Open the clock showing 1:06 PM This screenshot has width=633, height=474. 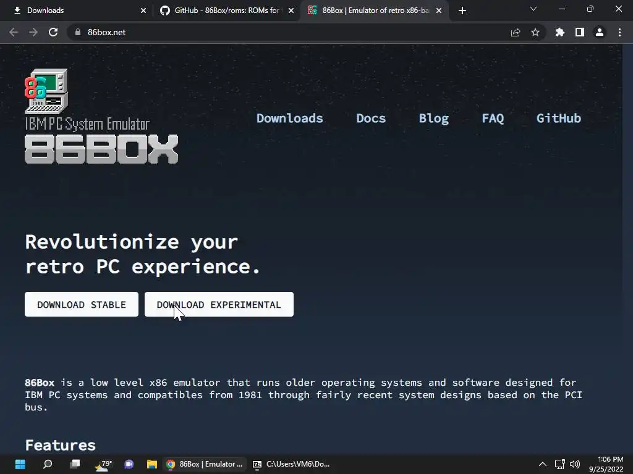607,464
